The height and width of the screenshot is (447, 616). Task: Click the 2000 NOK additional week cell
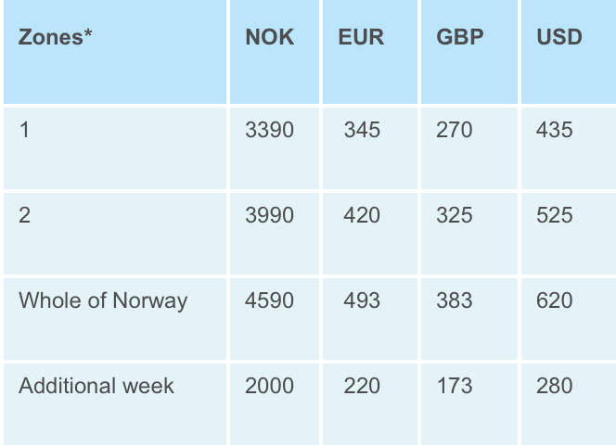click(x=269, y=386)
